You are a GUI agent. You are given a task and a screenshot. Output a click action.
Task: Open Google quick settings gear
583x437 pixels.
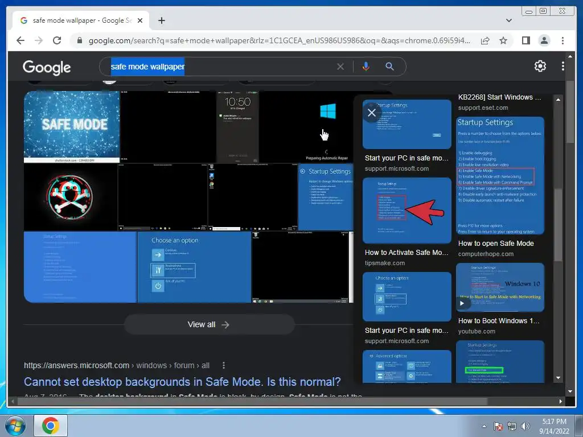click(540, 66)
